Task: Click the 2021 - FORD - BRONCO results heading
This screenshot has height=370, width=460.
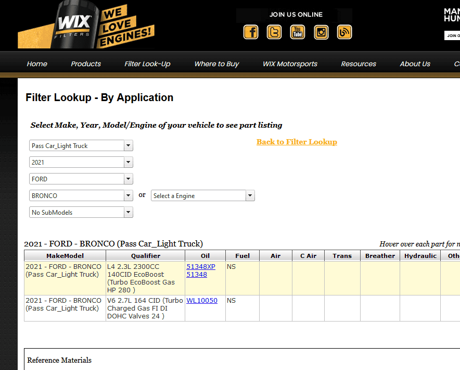Action: [113, 244]
